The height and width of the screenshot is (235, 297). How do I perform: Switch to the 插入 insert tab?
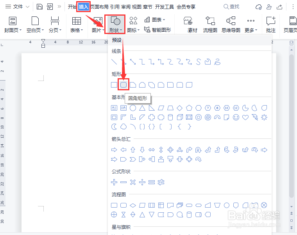tap(83, 7)
